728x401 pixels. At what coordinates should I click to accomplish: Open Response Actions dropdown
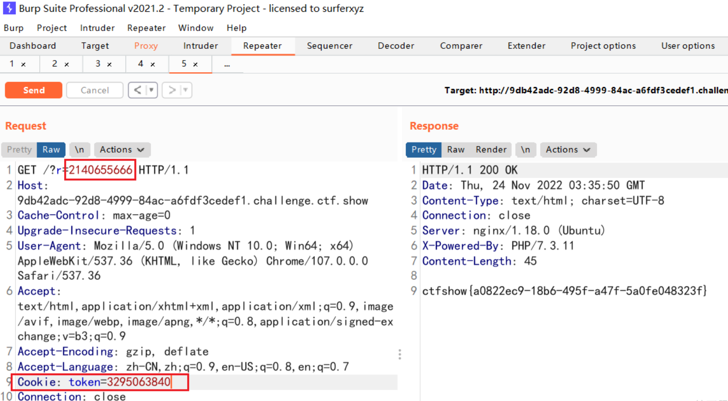[x=568, y=150]
